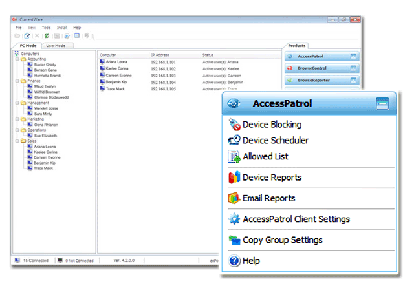Select Benson Gene in the tree
The width and height of the screenshot is (414, 284).
pos(45,70)
